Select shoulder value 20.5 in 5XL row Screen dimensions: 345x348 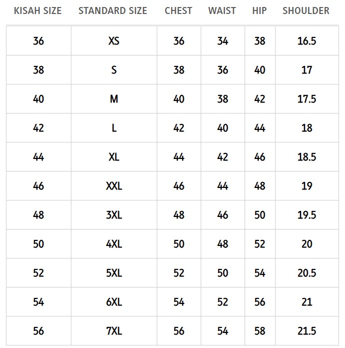[307, 273]
